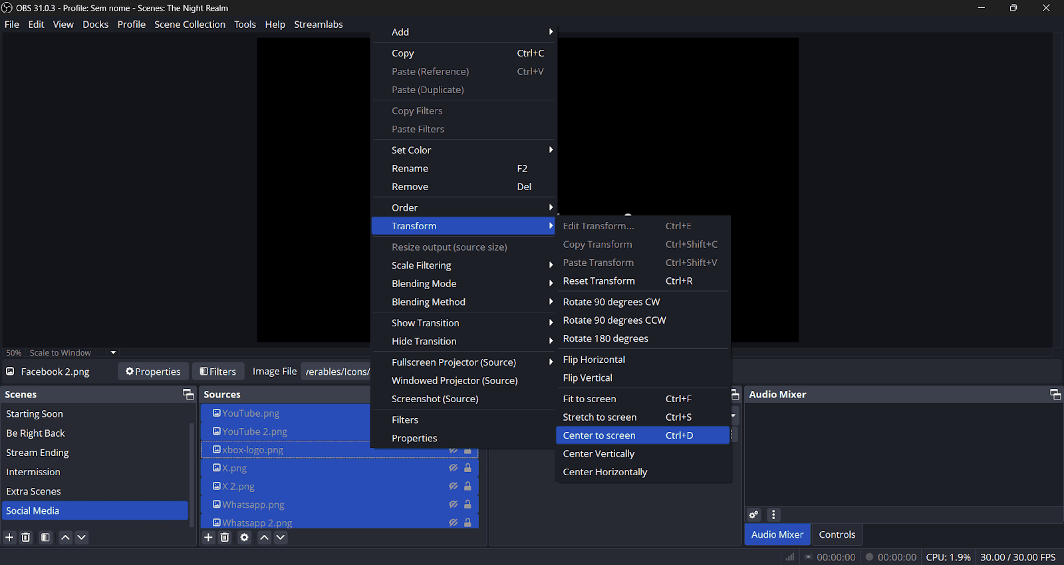This screenshot has height=565, width=1064.
Task: Click the Filters button in source toolbar
Action: tap(218, 372)
